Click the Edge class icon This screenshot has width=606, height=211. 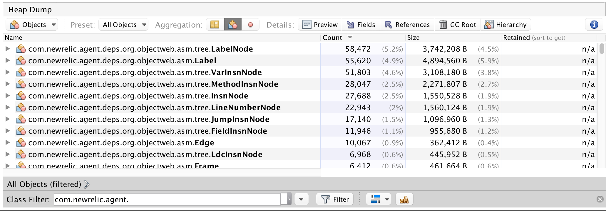coord(21,143)
